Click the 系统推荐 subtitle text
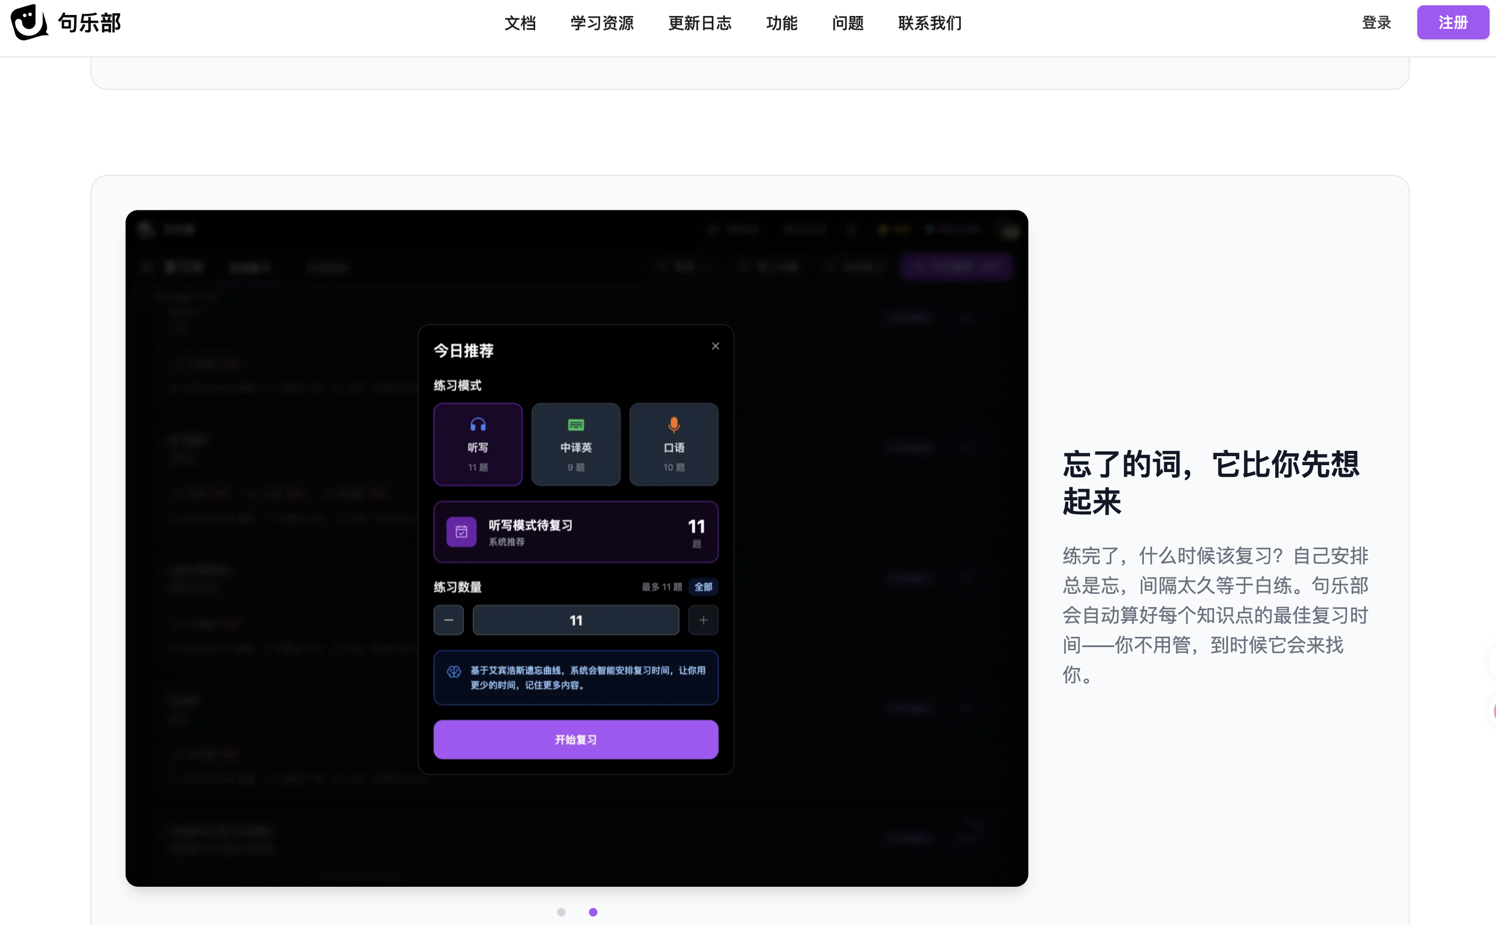The height and width of the screenshot is (925, 1496). (506, 542)
